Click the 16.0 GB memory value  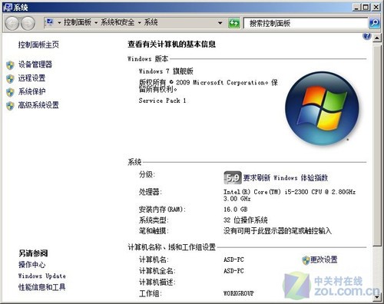click(236, 210)
